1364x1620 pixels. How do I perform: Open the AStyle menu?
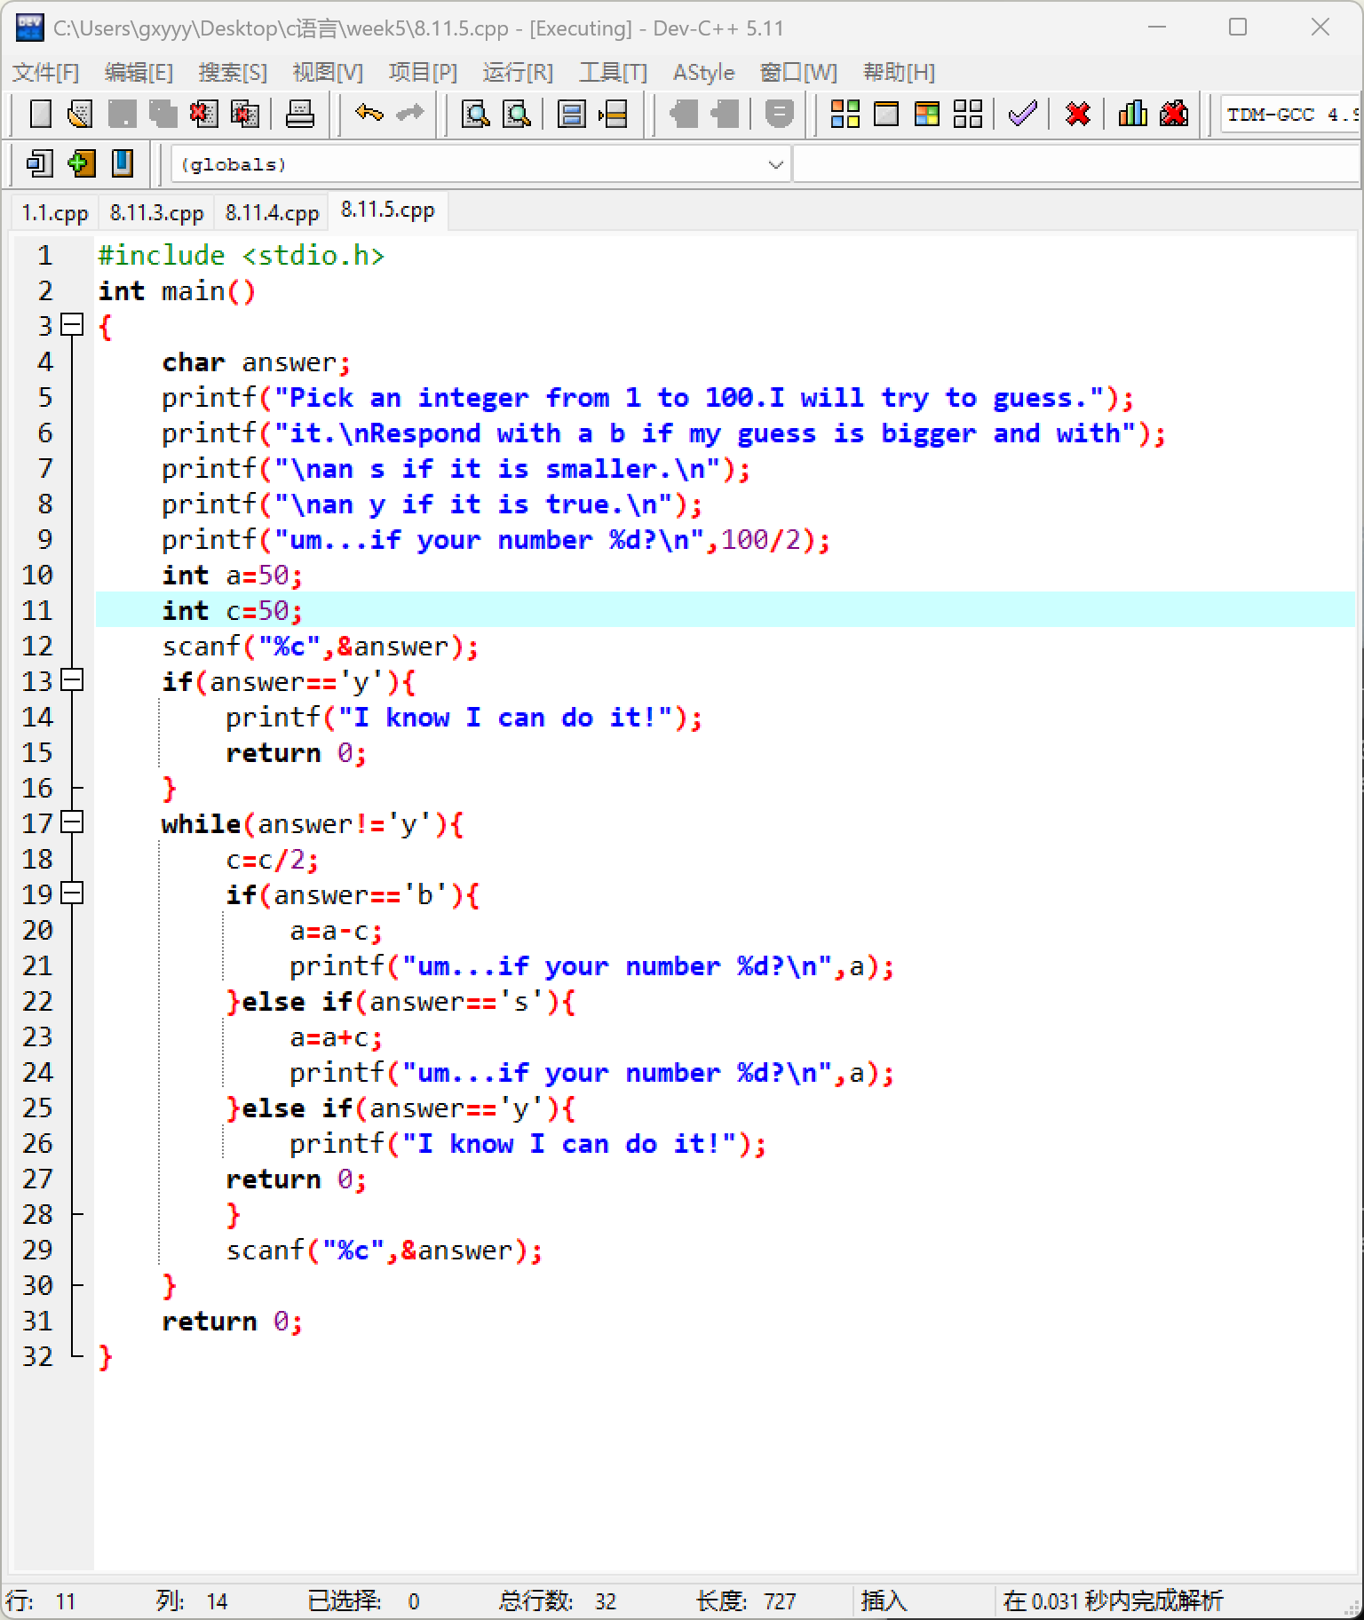click(x=703, y=72)
